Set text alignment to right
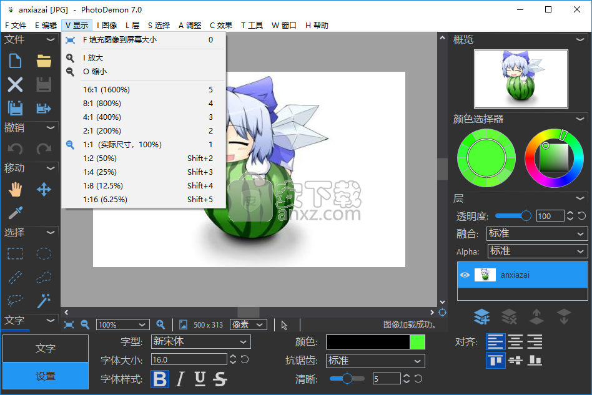Screen dimensions: 592x395 pos(535,342)
